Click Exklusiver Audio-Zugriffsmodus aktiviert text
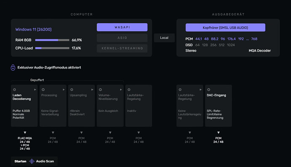 pos(49,68)
